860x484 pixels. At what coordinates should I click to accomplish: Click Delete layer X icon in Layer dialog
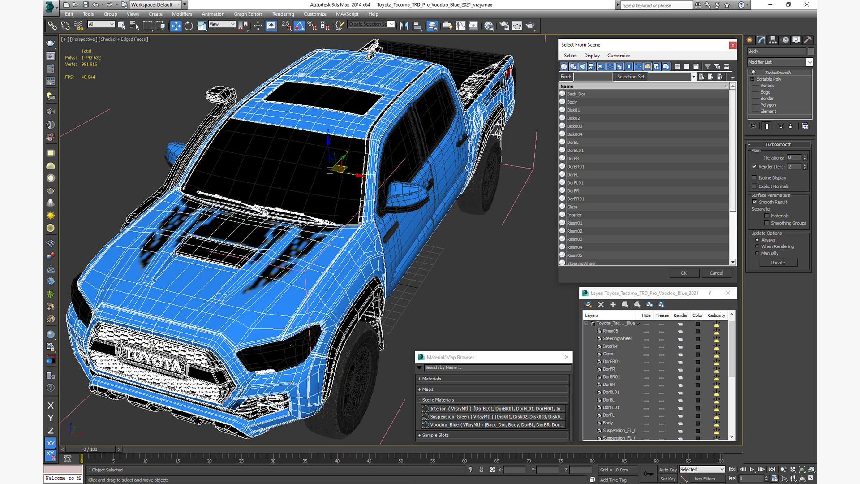(x=601, y=304)
